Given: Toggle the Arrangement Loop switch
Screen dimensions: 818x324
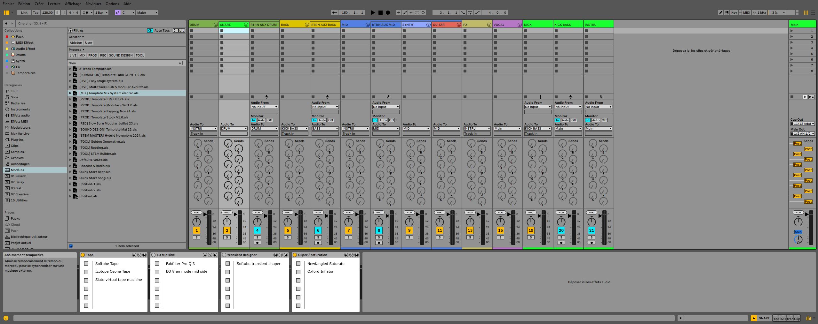Looking at the screenshot, I should 470,13.
